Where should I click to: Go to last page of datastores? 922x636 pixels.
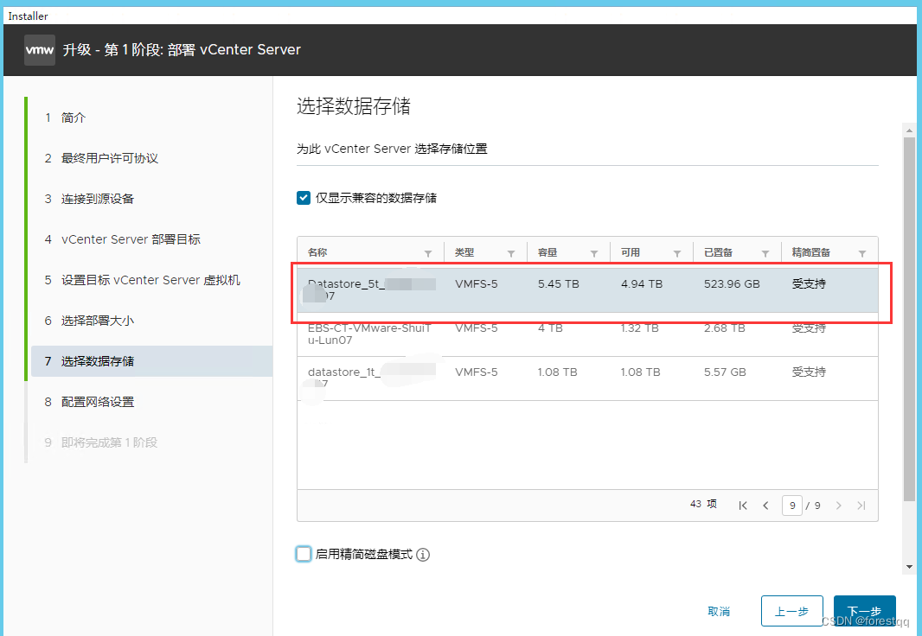(x=861, y=506)
